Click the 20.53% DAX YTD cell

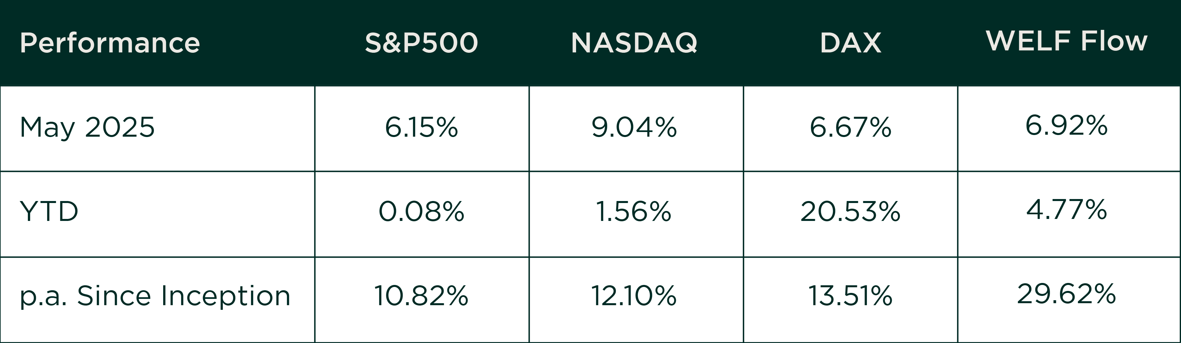coord(850,212)
